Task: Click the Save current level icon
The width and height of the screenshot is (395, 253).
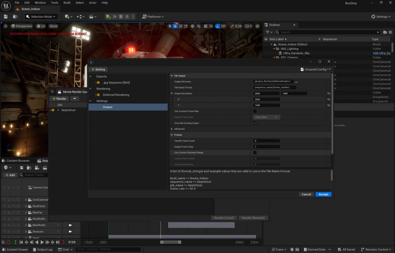Action: (x=6, y=17)
